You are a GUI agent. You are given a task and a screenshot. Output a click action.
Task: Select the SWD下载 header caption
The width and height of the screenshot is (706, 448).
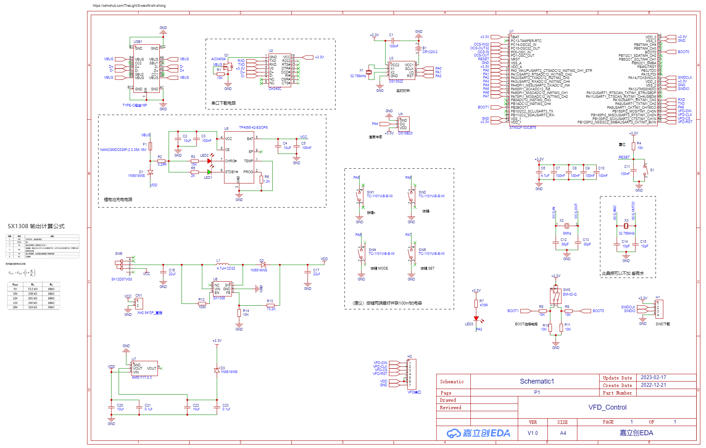coord(663,324)
